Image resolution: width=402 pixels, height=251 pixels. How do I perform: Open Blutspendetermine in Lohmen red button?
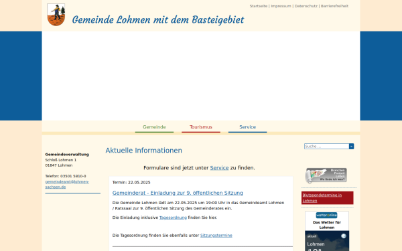(328, 197)
